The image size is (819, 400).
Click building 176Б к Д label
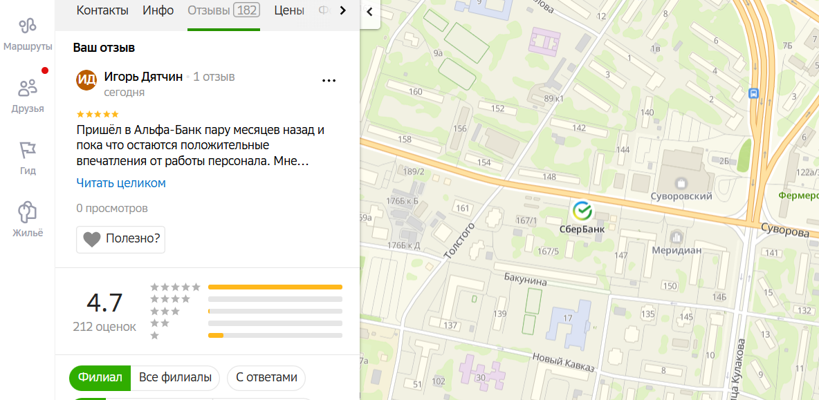(404, 245)
